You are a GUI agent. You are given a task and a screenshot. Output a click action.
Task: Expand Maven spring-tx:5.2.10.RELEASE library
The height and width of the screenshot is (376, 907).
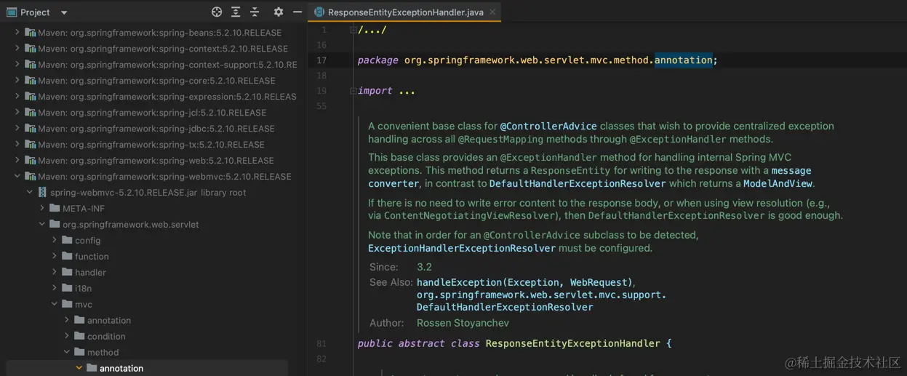(x=17, y=144)
